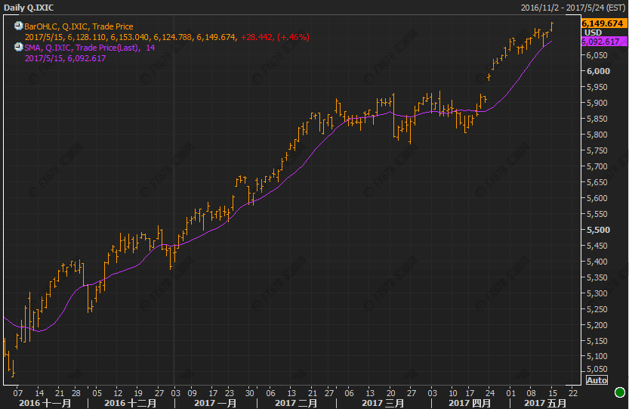Click the 5,250 price axis label
Screen dimensions: 629x409
(597, 309)
